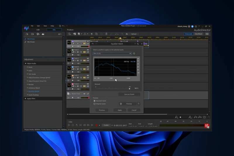Viewport: 234px width, 156px height.
Task: Select the Original audio radio button
Action: (94, 104)
